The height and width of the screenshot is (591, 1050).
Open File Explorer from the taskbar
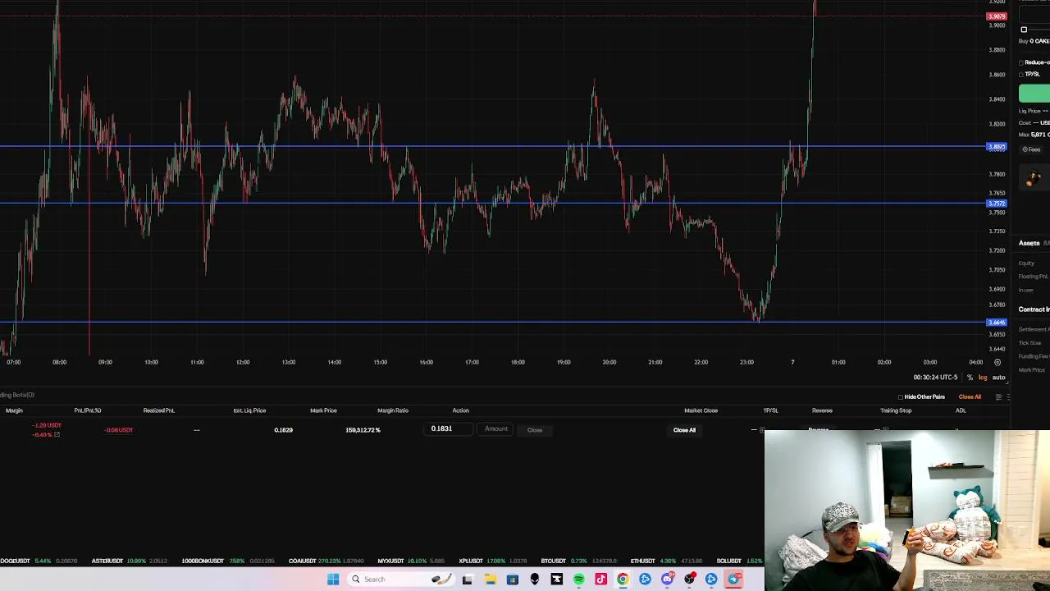(x=490, y=580)
